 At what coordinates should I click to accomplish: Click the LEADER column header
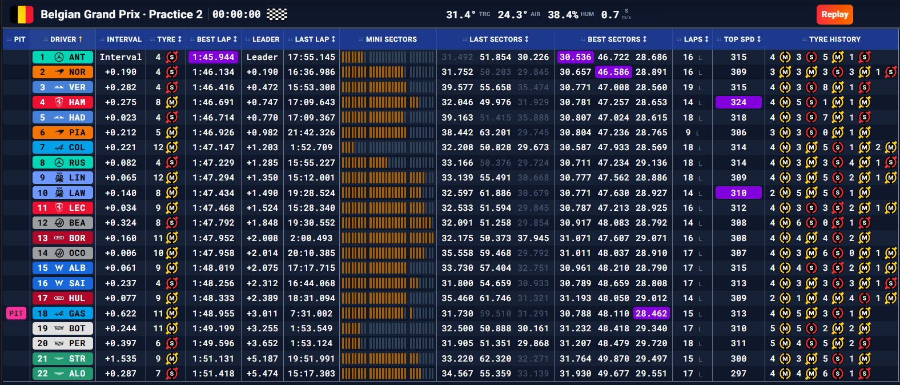[x=262, y=39]
